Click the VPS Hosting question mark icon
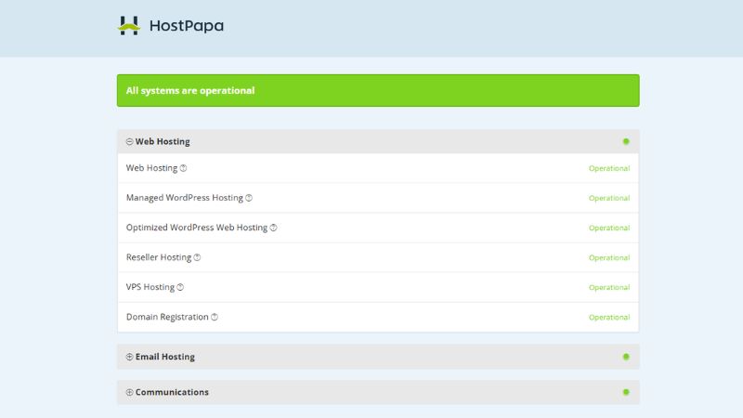Image resolution: width=743 pixels, height=418 pixels. point(180,287)
